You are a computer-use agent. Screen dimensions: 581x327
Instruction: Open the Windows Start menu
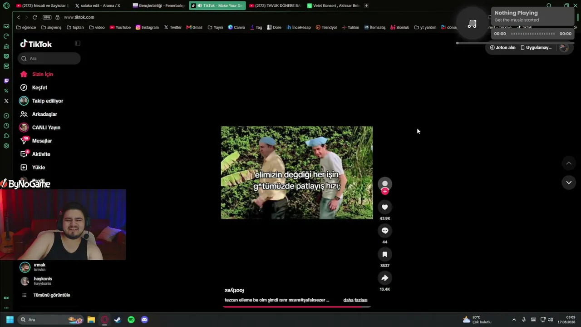[10, 320]
